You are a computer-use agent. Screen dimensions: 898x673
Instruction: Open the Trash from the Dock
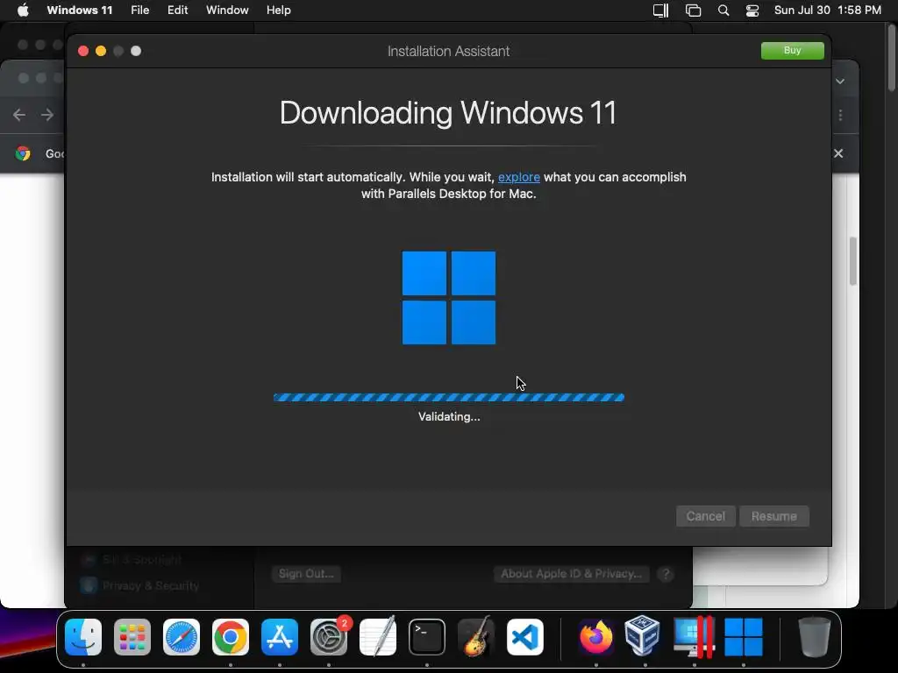coord(815,637)
